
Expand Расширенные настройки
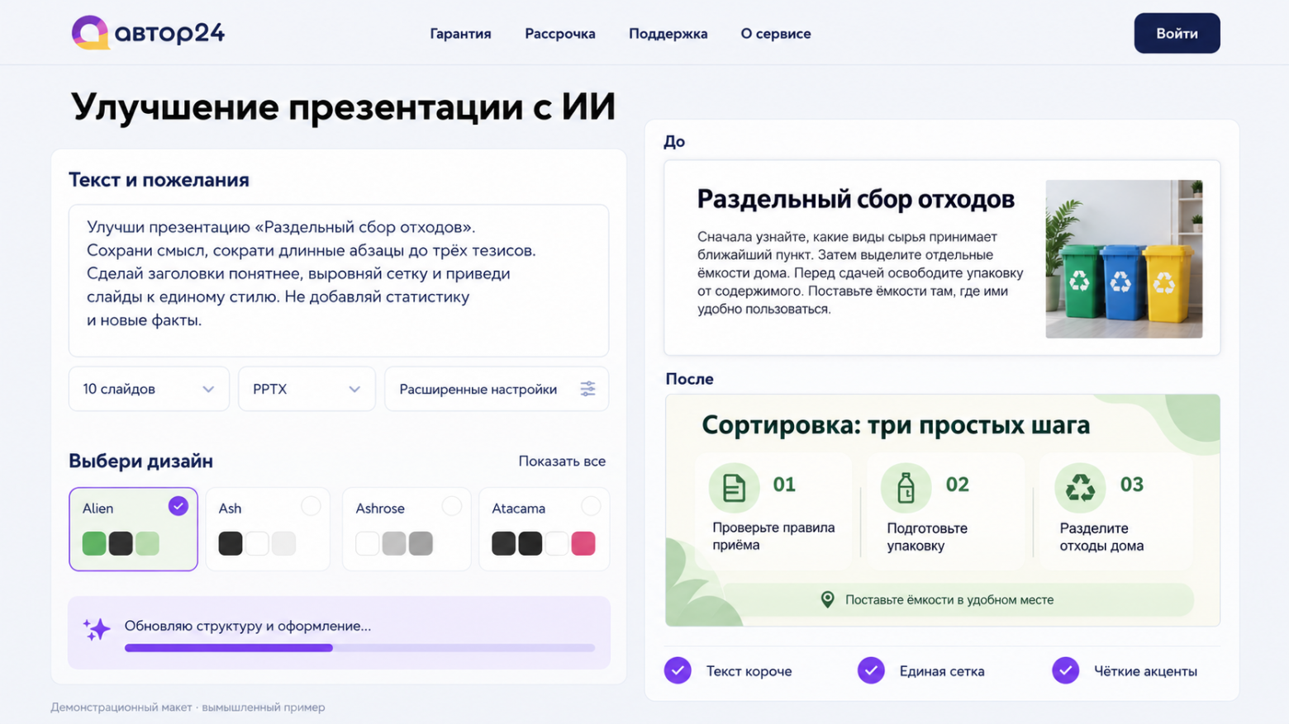(x=497, y=389)
